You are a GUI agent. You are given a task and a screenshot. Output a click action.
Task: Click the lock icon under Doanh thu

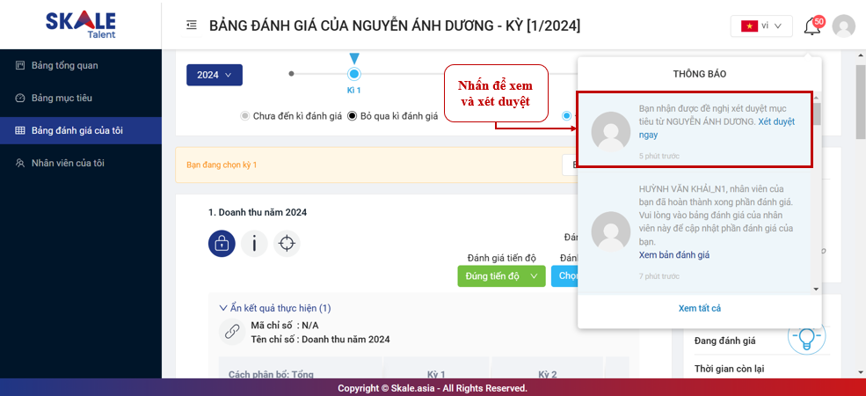point(222,244)
